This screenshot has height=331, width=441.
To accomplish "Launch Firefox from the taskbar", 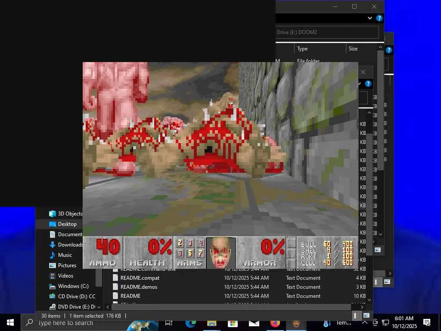I will [x=275, y=324].
